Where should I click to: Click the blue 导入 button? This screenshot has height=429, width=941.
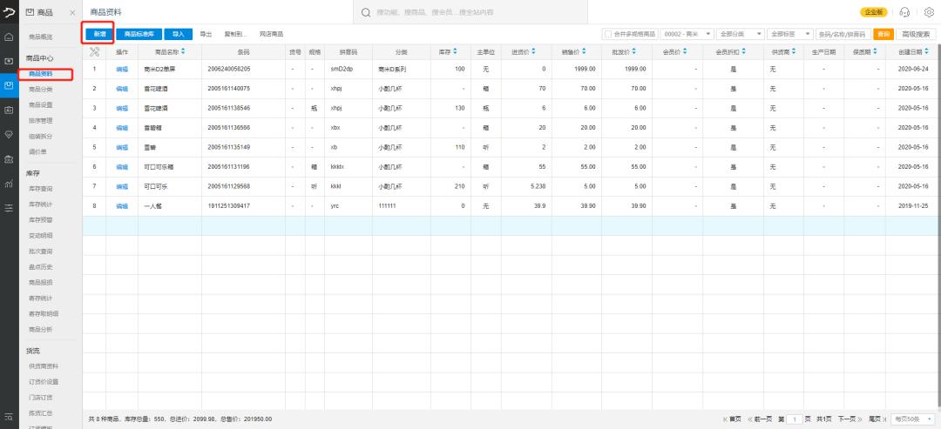point(179,34)
